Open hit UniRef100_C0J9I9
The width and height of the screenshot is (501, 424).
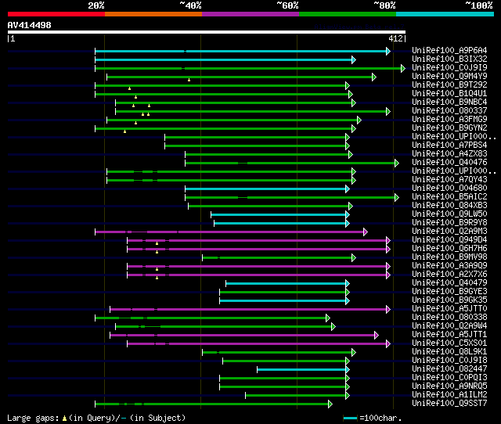(x=449, y=68)
